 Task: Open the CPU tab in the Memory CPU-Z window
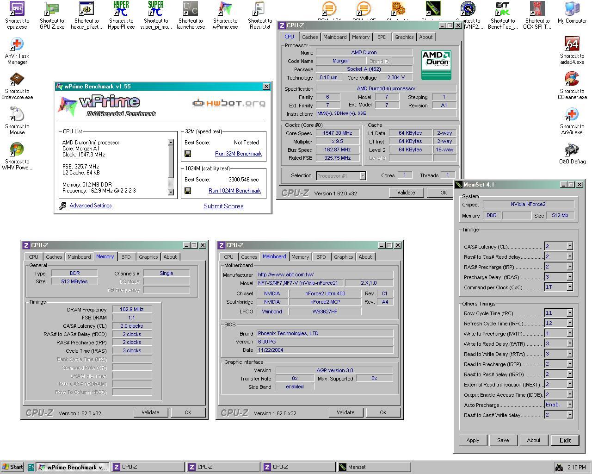click(x=34, y=257)
